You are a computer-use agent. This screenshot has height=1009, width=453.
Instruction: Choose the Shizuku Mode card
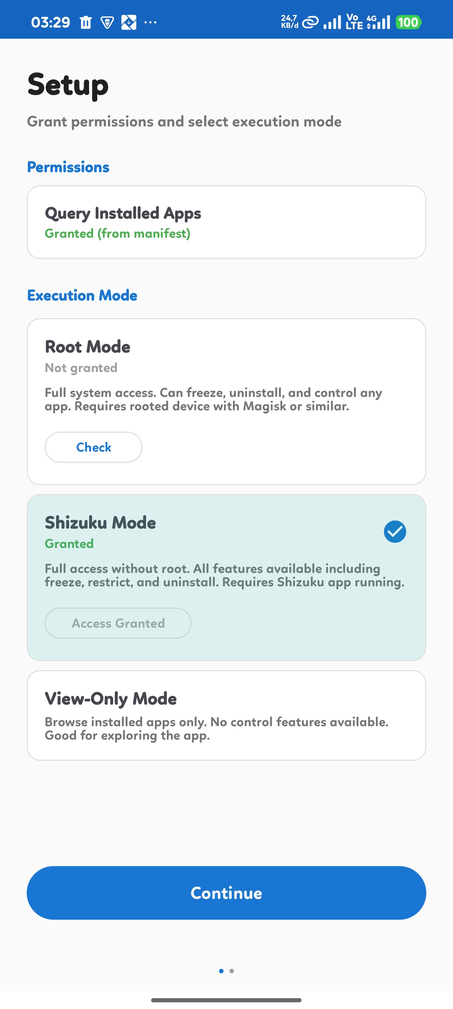tap(226, 556)
